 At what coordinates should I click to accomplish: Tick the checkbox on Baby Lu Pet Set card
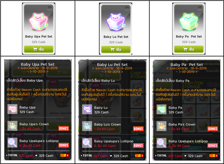(127, 9)
